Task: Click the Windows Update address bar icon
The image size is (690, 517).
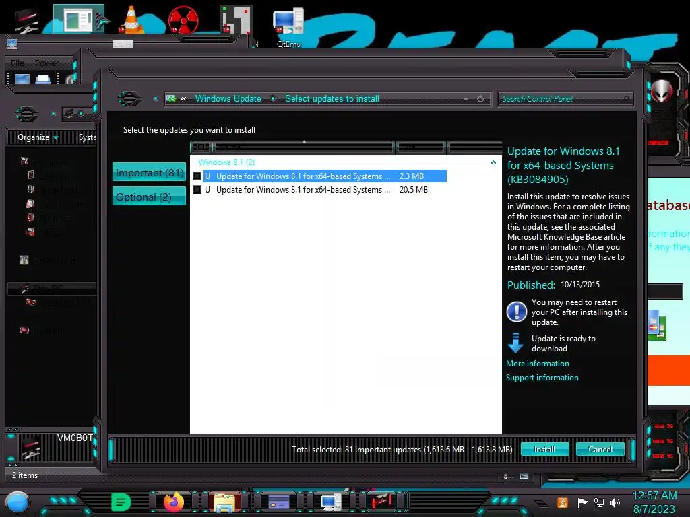Action: pyautogui.click(x=172, y=99)
